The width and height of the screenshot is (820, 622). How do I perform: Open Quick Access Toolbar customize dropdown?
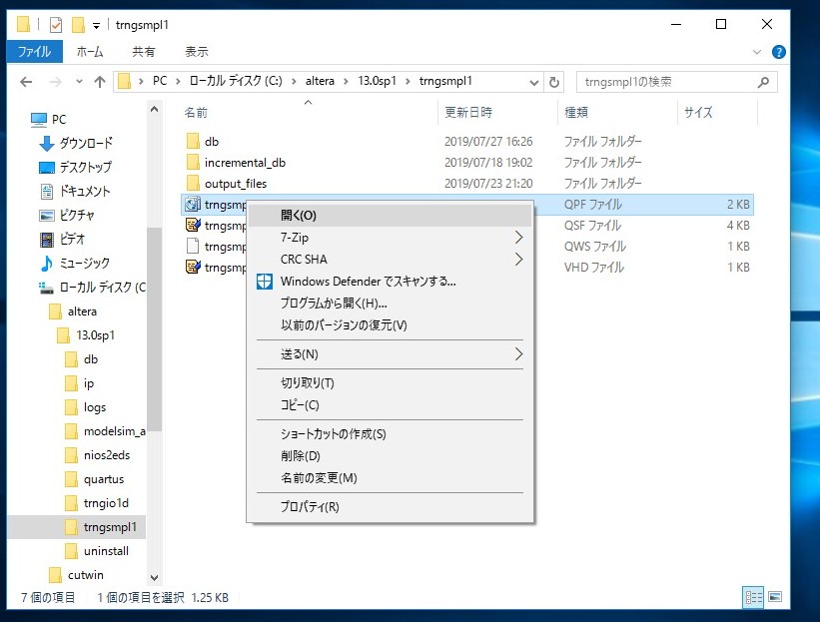click(96, 25)
